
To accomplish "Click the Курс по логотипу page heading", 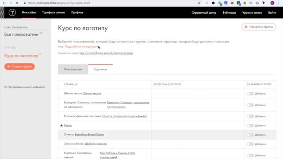I will pyautogui.click(x=83, y=28).
